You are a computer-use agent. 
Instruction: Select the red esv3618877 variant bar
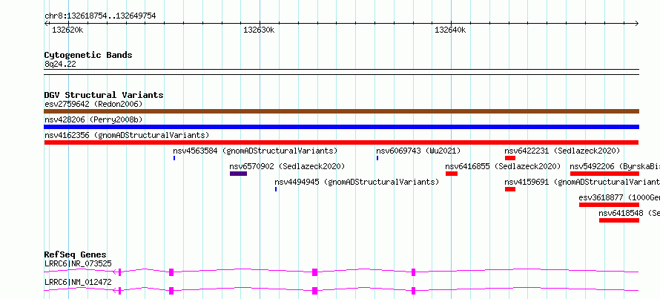[609, 205]
